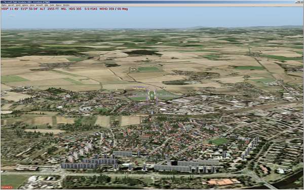Click the 0.0 KIAS airspeed readout
Image resolution: width=304 pixels, height=190 pixels.
click(91, 9)
